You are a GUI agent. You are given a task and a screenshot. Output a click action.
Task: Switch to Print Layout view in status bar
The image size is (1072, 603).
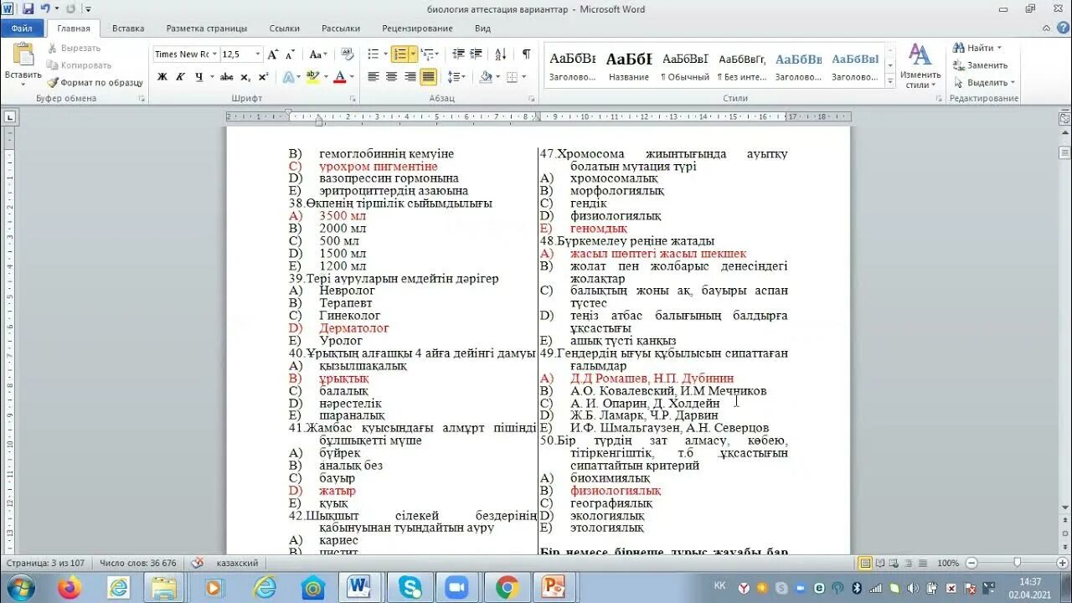point(865,563)
